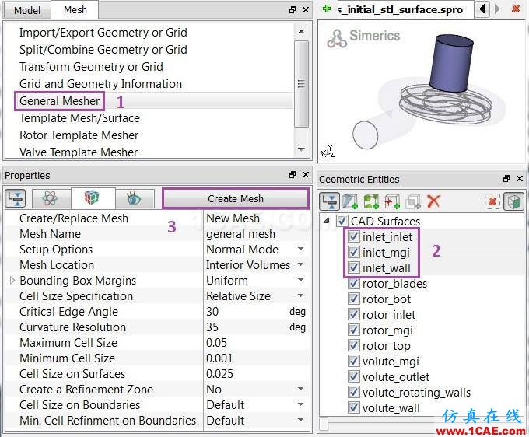Click the Geometric Entities horizontal scrollbar thumb
The height and width of the screenshot is (437, 529).
(324, 425)
